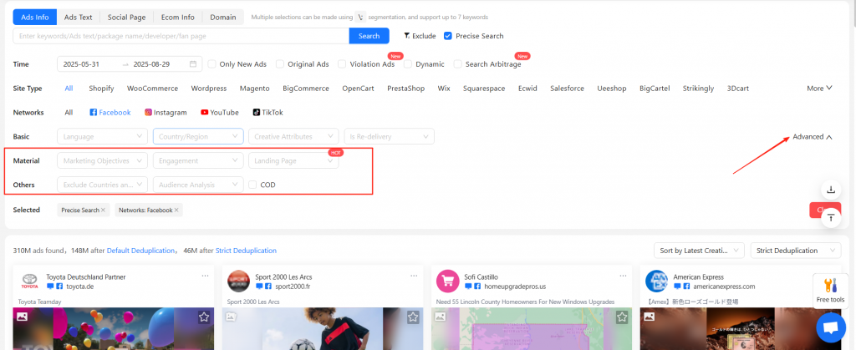Open the chat support bubble
Image resolution: width=856 pixels, height=350 pixels.
point(830,327)
